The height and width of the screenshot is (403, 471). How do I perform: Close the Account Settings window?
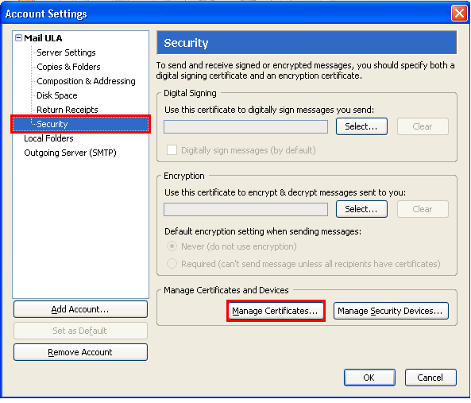click(x=459, y=14)
